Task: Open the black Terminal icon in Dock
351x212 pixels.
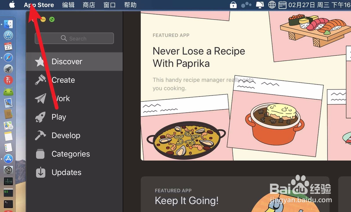Action: (x=8, y=204)
